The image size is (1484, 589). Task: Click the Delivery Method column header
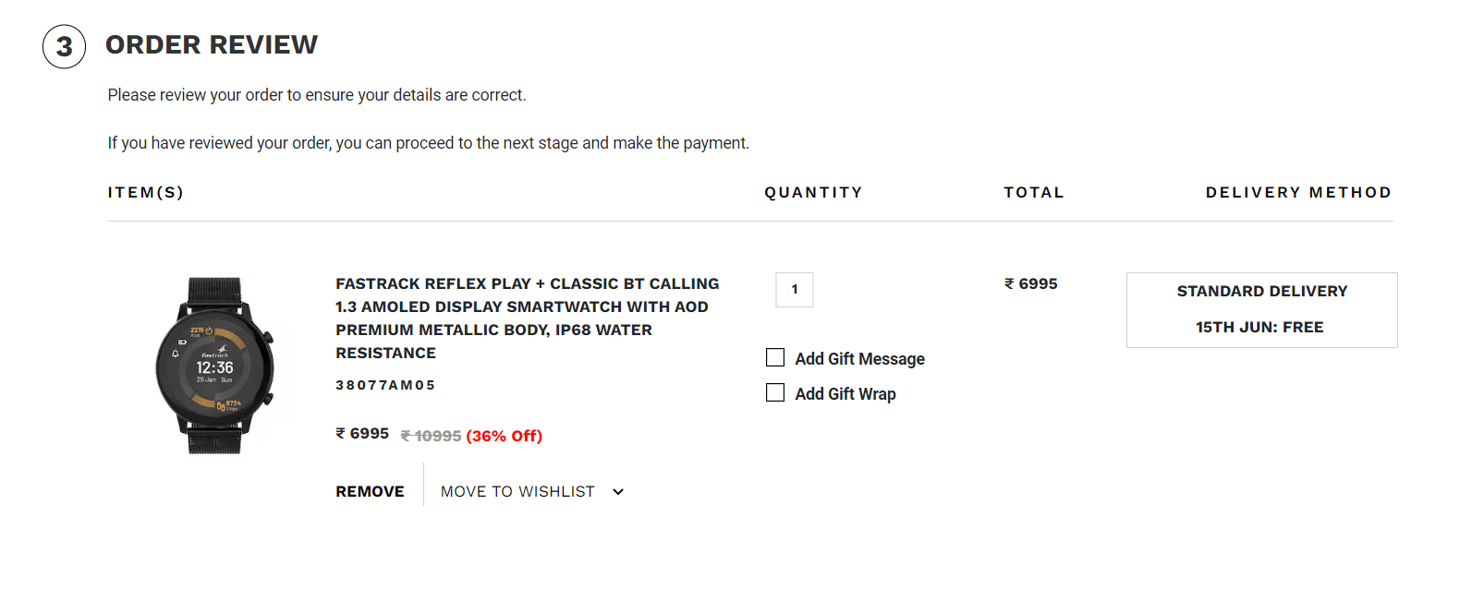tap(1298, 193)
